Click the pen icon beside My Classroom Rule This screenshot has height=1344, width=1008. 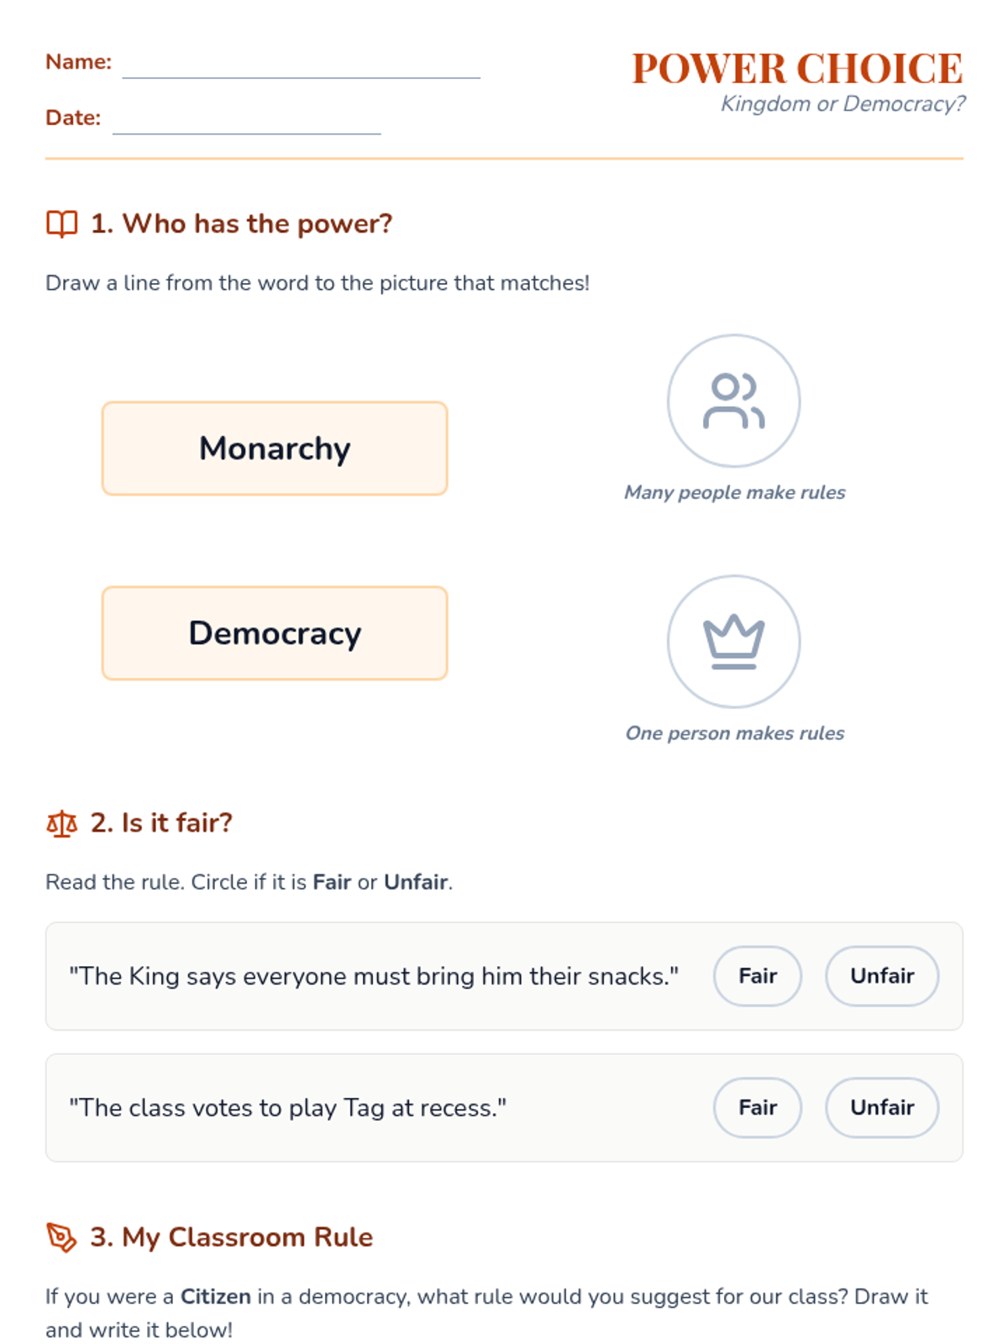coord(61,1237)
